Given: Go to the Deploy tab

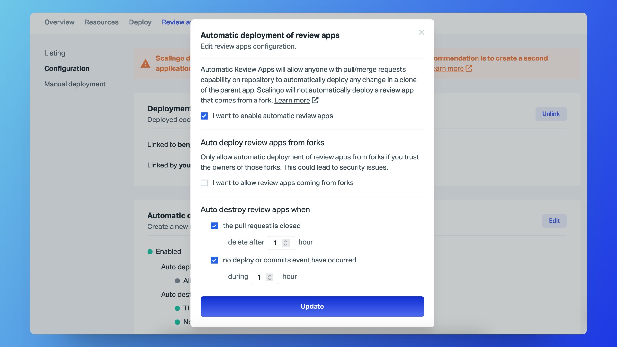Looking at the screenshot, I should [140, 22].
